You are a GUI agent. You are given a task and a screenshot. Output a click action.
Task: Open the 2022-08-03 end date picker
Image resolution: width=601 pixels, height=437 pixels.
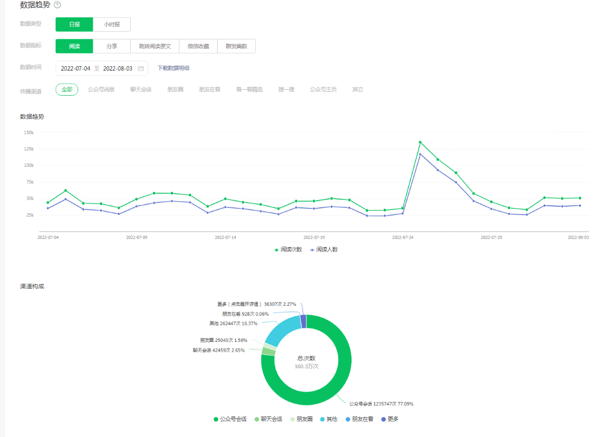coord(118,69)
